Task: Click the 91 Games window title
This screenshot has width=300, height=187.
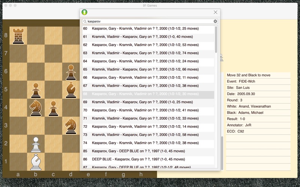Action: 150,6
